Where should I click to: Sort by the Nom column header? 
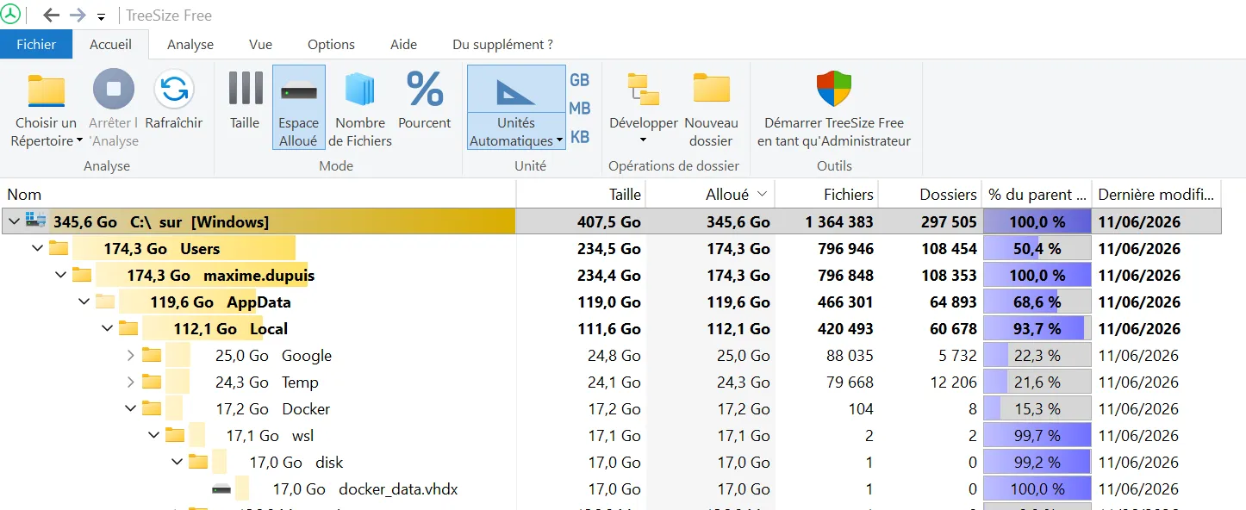coord(259,195)
